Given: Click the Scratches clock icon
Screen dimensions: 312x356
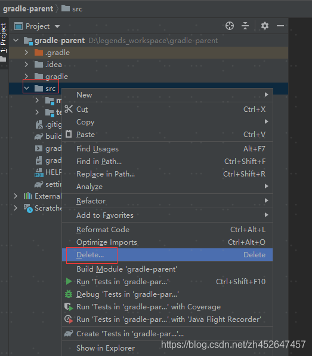Looking at the screenshot, I should 28,208.
